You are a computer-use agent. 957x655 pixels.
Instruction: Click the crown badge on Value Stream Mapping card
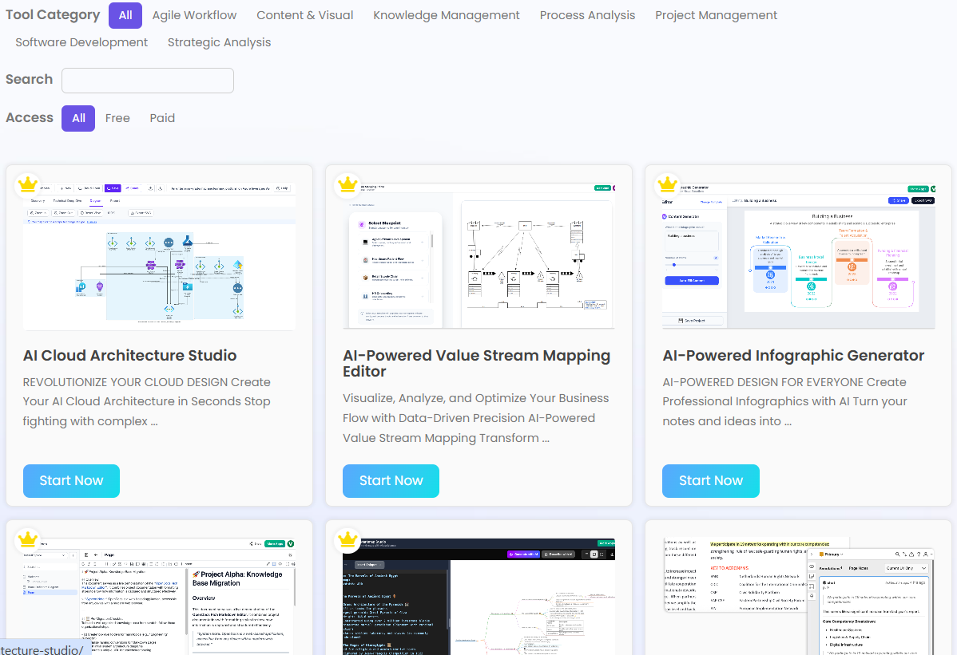pos(347,185)
